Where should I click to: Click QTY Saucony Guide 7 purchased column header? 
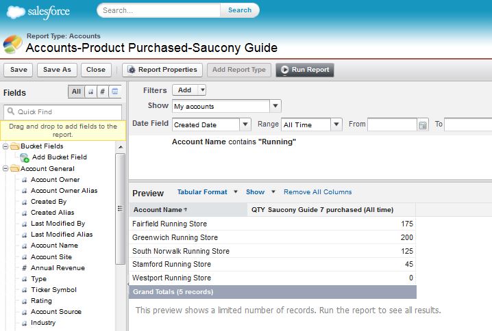[332, 210]
